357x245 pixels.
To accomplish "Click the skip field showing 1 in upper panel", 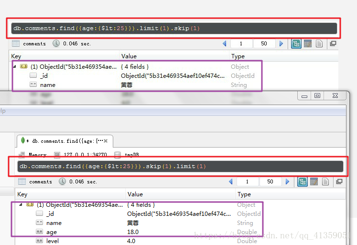I will [x=241, y=43].
